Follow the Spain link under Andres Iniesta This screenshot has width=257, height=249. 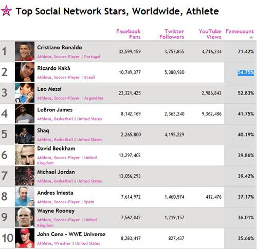click(89, 202)
